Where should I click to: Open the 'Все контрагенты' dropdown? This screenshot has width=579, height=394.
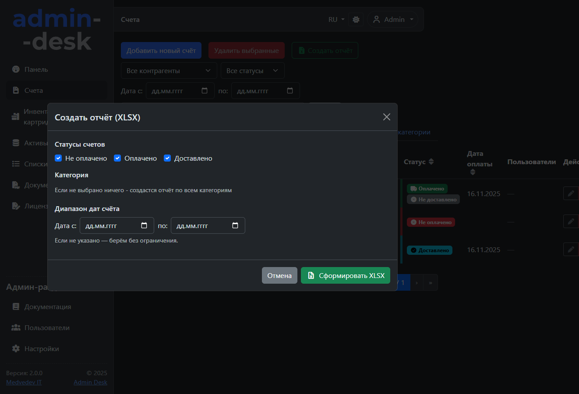coord(169,70)
